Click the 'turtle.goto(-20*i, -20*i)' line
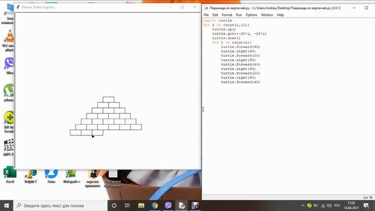This screenshot has width=375, height=211. pos(239,34)
